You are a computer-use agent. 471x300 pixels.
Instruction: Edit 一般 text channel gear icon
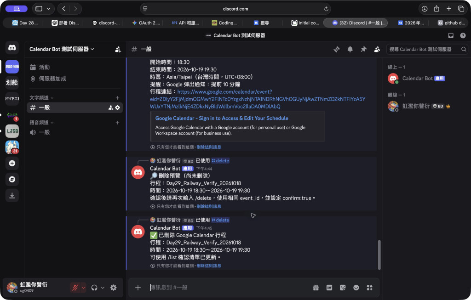click(x=117, y=108)
